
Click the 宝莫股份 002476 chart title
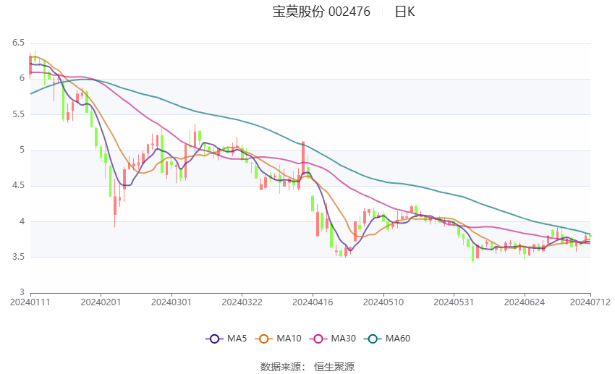(321, 12)
